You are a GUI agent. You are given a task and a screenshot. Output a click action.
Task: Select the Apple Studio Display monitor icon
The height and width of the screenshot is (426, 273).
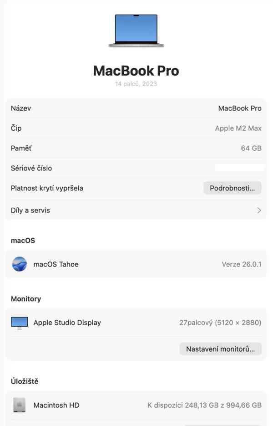[x=19, y=323]
